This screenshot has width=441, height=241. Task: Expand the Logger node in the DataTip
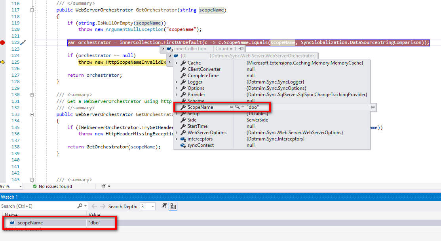[x=177, y=82]
